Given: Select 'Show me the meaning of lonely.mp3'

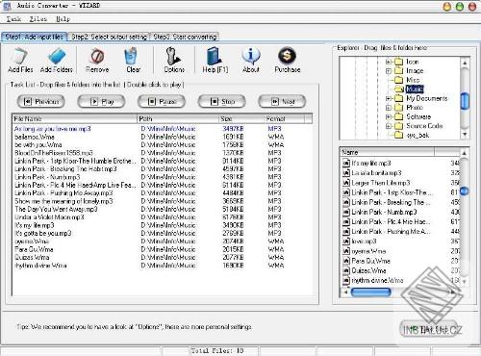Looking at the screenshot, I should click(x=163, y=201).
